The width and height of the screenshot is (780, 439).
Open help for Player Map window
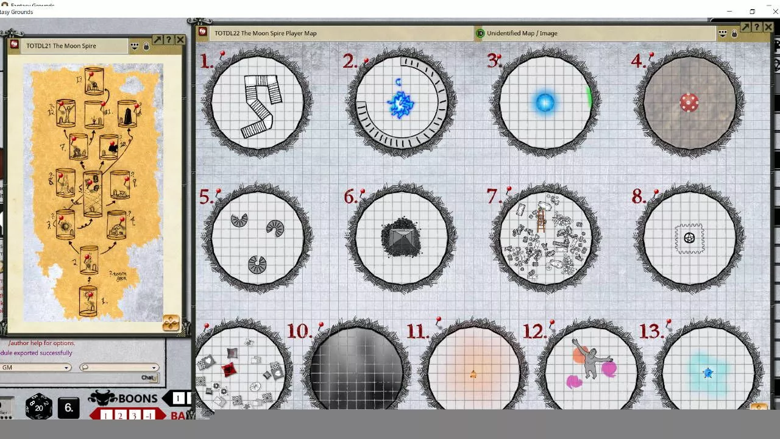click(x=756, y=27)
